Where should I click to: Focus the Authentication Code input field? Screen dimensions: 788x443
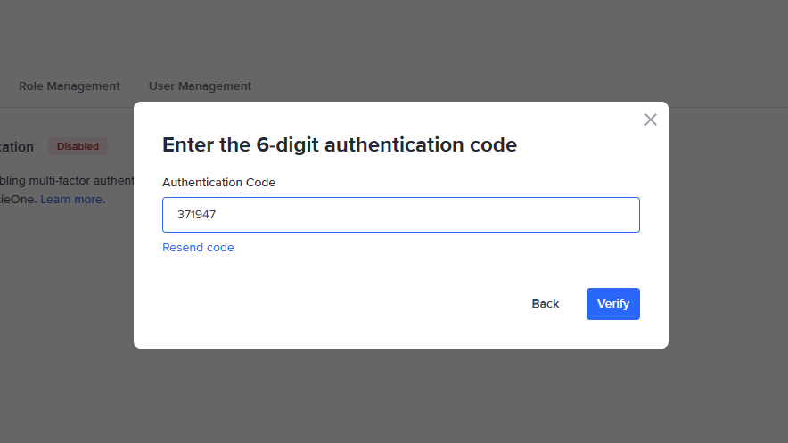[x=400, y=215]
